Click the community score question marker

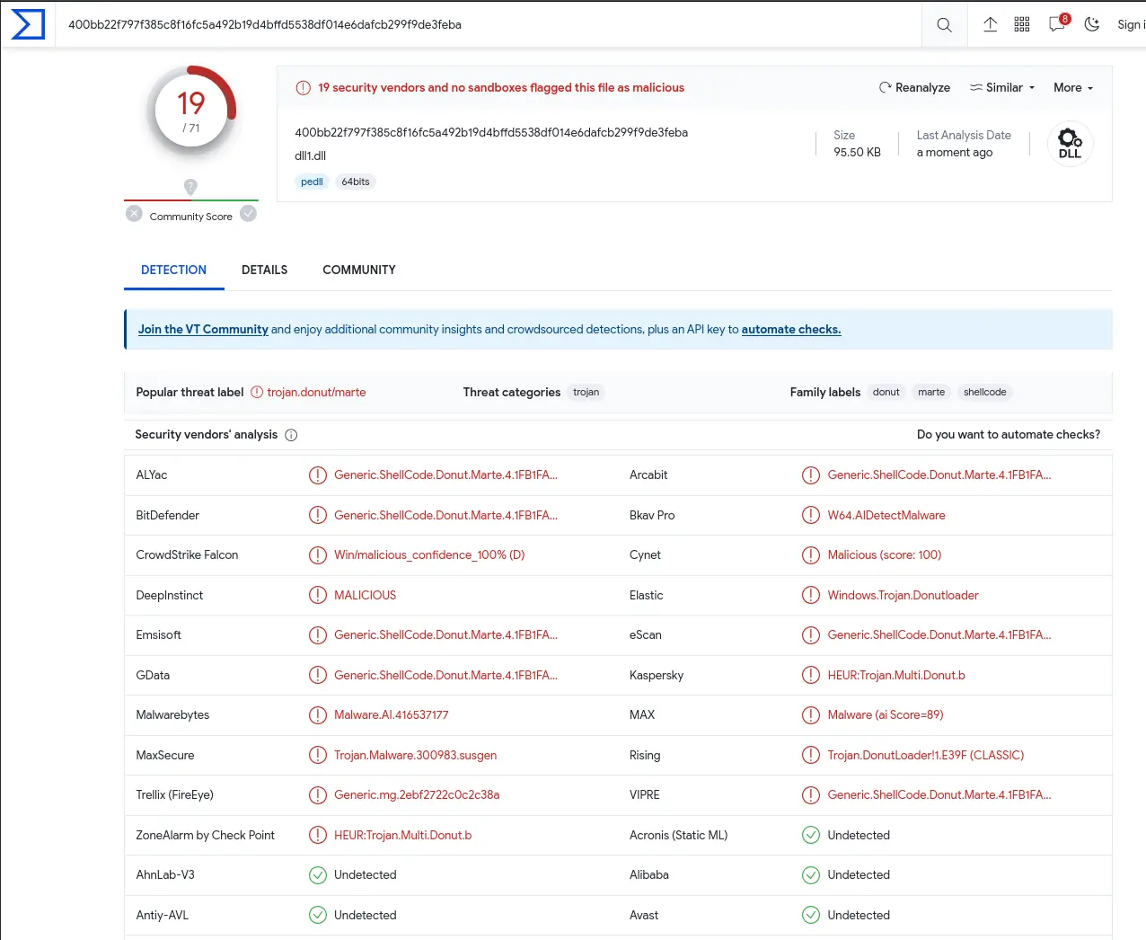(190, 186)
